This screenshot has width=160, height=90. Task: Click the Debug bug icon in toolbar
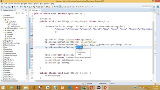(x=21, y=7)
